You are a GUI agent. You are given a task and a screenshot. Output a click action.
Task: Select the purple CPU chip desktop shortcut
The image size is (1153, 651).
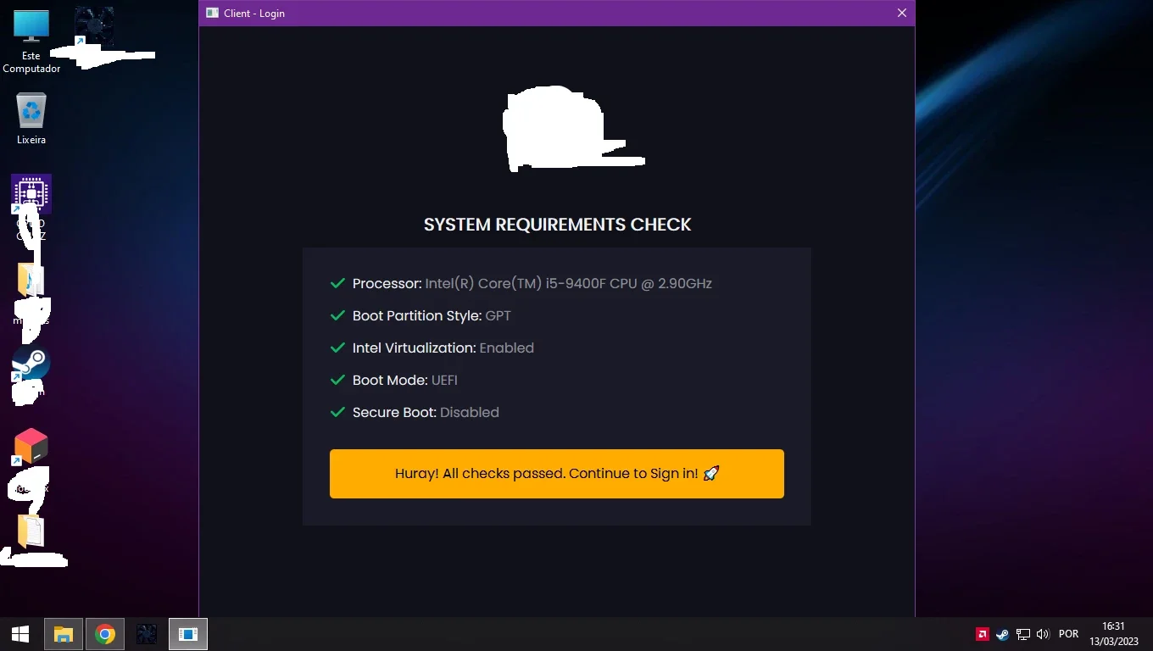click(x=31, y=194)
